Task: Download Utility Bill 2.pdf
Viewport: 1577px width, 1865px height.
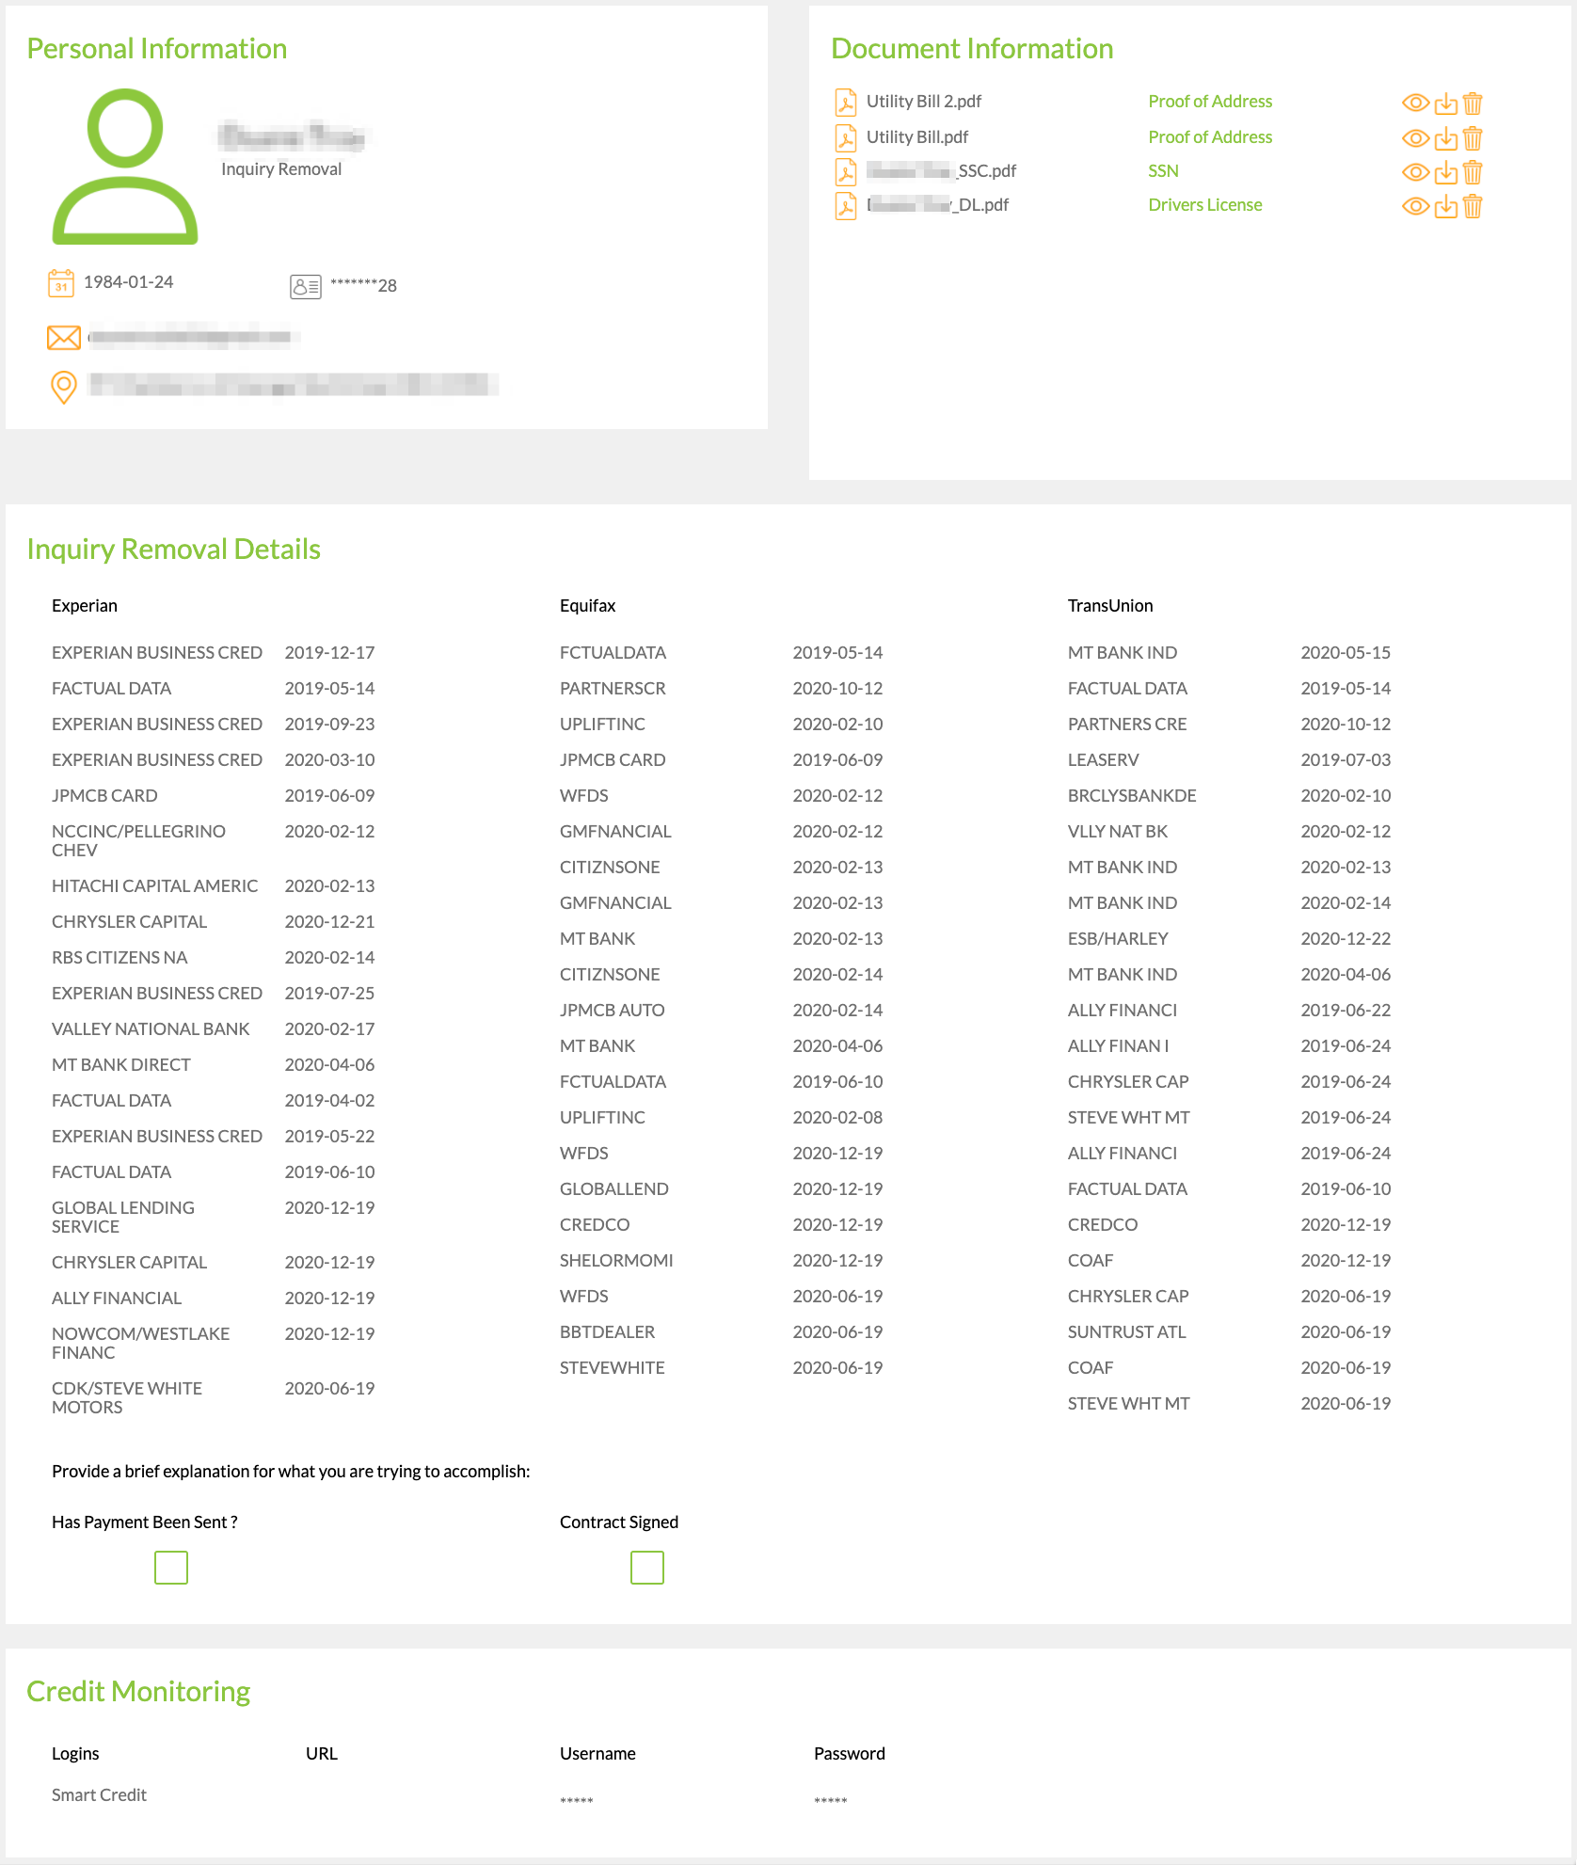Action: (1446, 103)
